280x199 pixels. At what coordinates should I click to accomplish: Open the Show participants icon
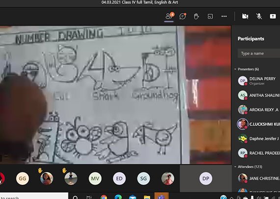pos(169,16)
